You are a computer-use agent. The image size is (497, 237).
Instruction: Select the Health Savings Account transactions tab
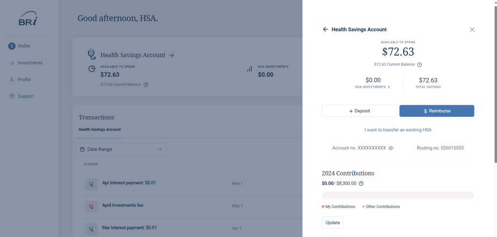click(99, 129)
